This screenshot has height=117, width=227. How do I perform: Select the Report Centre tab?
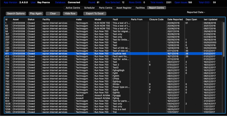pyautogui.click(x=156, y=8)
